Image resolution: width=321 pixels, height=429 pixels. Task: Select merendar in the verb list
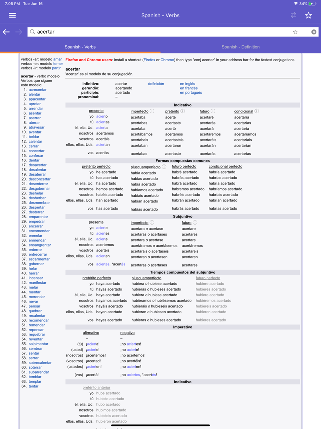[37, 297]
